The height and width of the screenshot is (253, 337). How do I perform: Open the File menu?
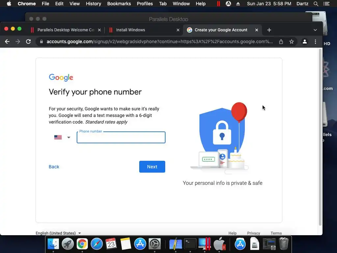click(45, 4)
